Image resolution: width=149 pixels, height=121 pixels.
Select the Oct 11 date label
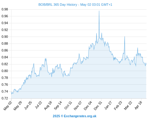point(68,105)
